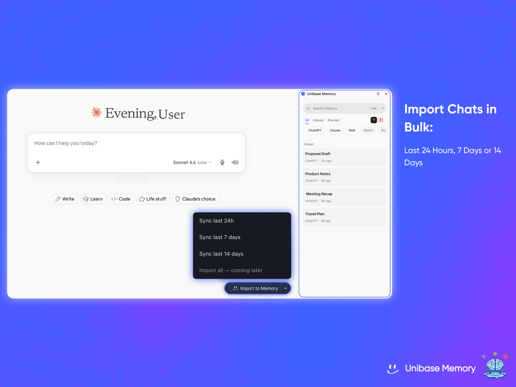The width and height of the screenshot is (516, 387).
Task: Start voice dictation with microphone icon
Action: pyautogui.click(x=222, y=163)
